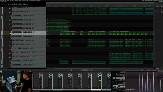Click the padlock locking icon in the toolbar
The width and height of the screenshot is (163, 92).
click(x=26, y=5)
